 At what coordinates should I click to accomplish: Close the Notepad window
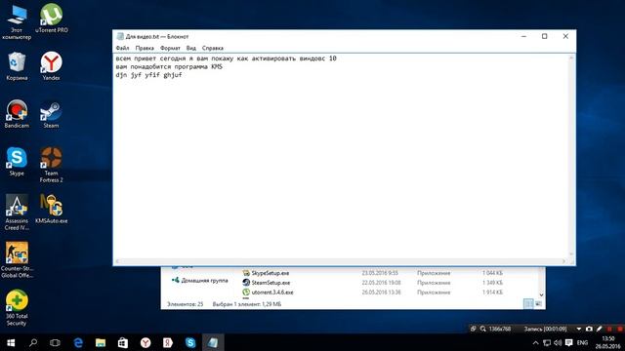coord(565,36)
